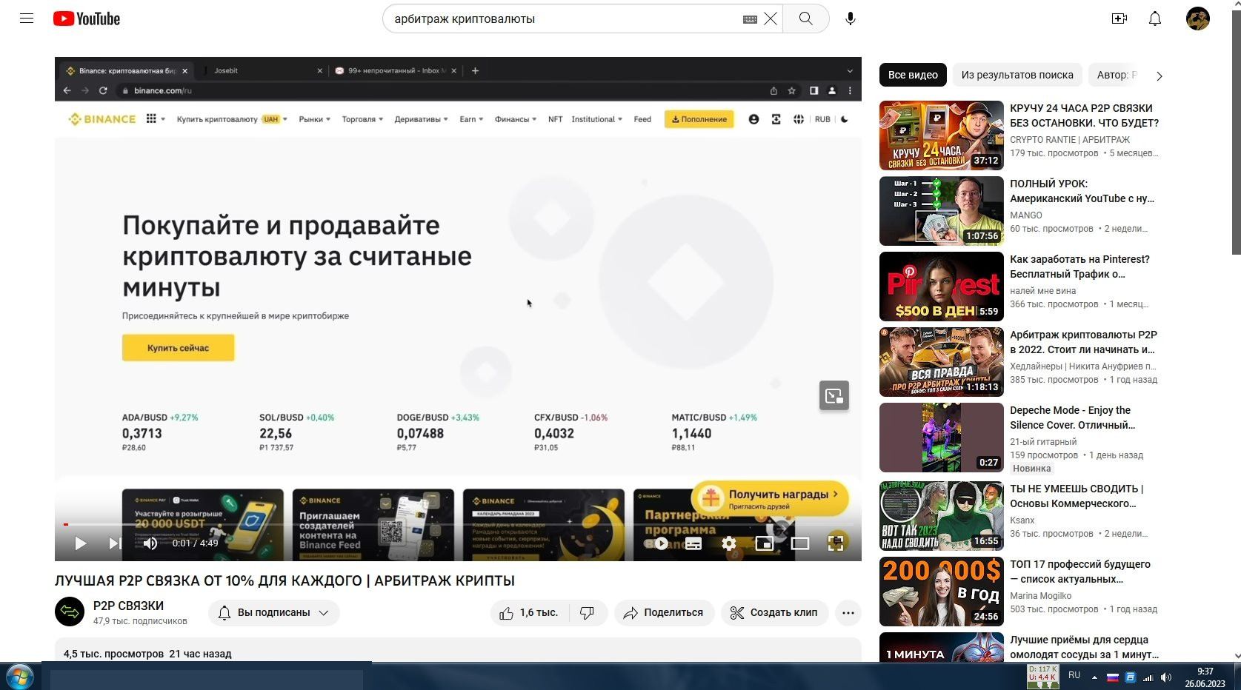This screenshot has width=1241, height=690.
Task: Open the P2P СВЯЗКИ channel avatar
Action: point(70,612)
